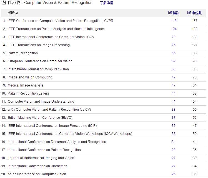Open h5-index 25 for Asian Conference

(x=174, y=174)
